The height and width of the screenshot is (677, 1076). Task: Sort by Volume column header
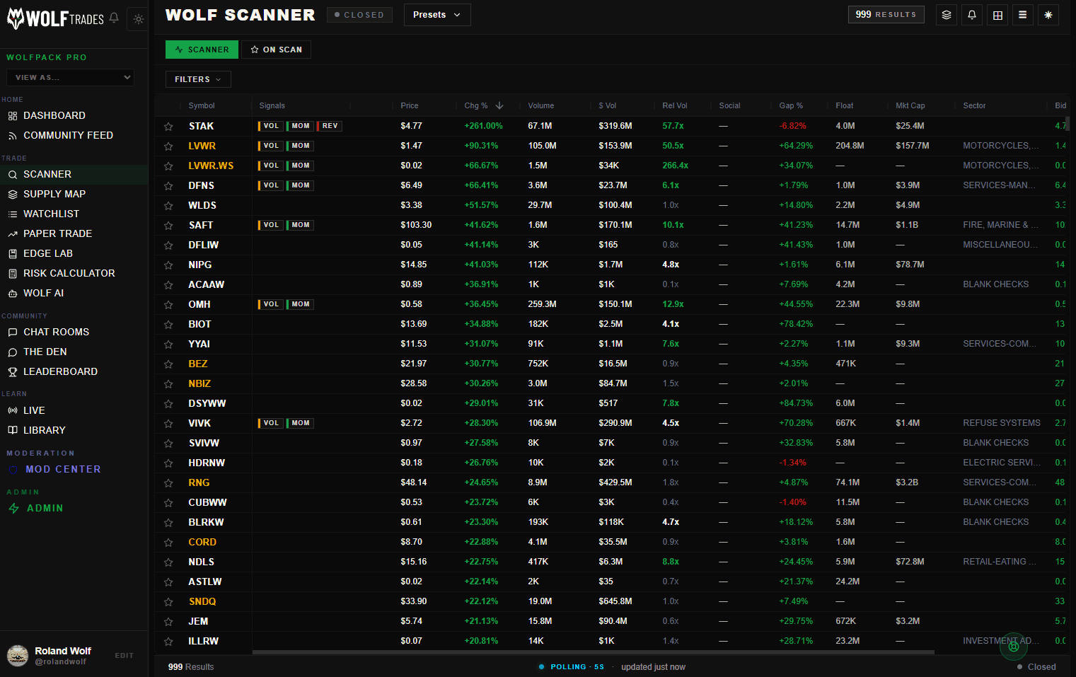[541, 105]
